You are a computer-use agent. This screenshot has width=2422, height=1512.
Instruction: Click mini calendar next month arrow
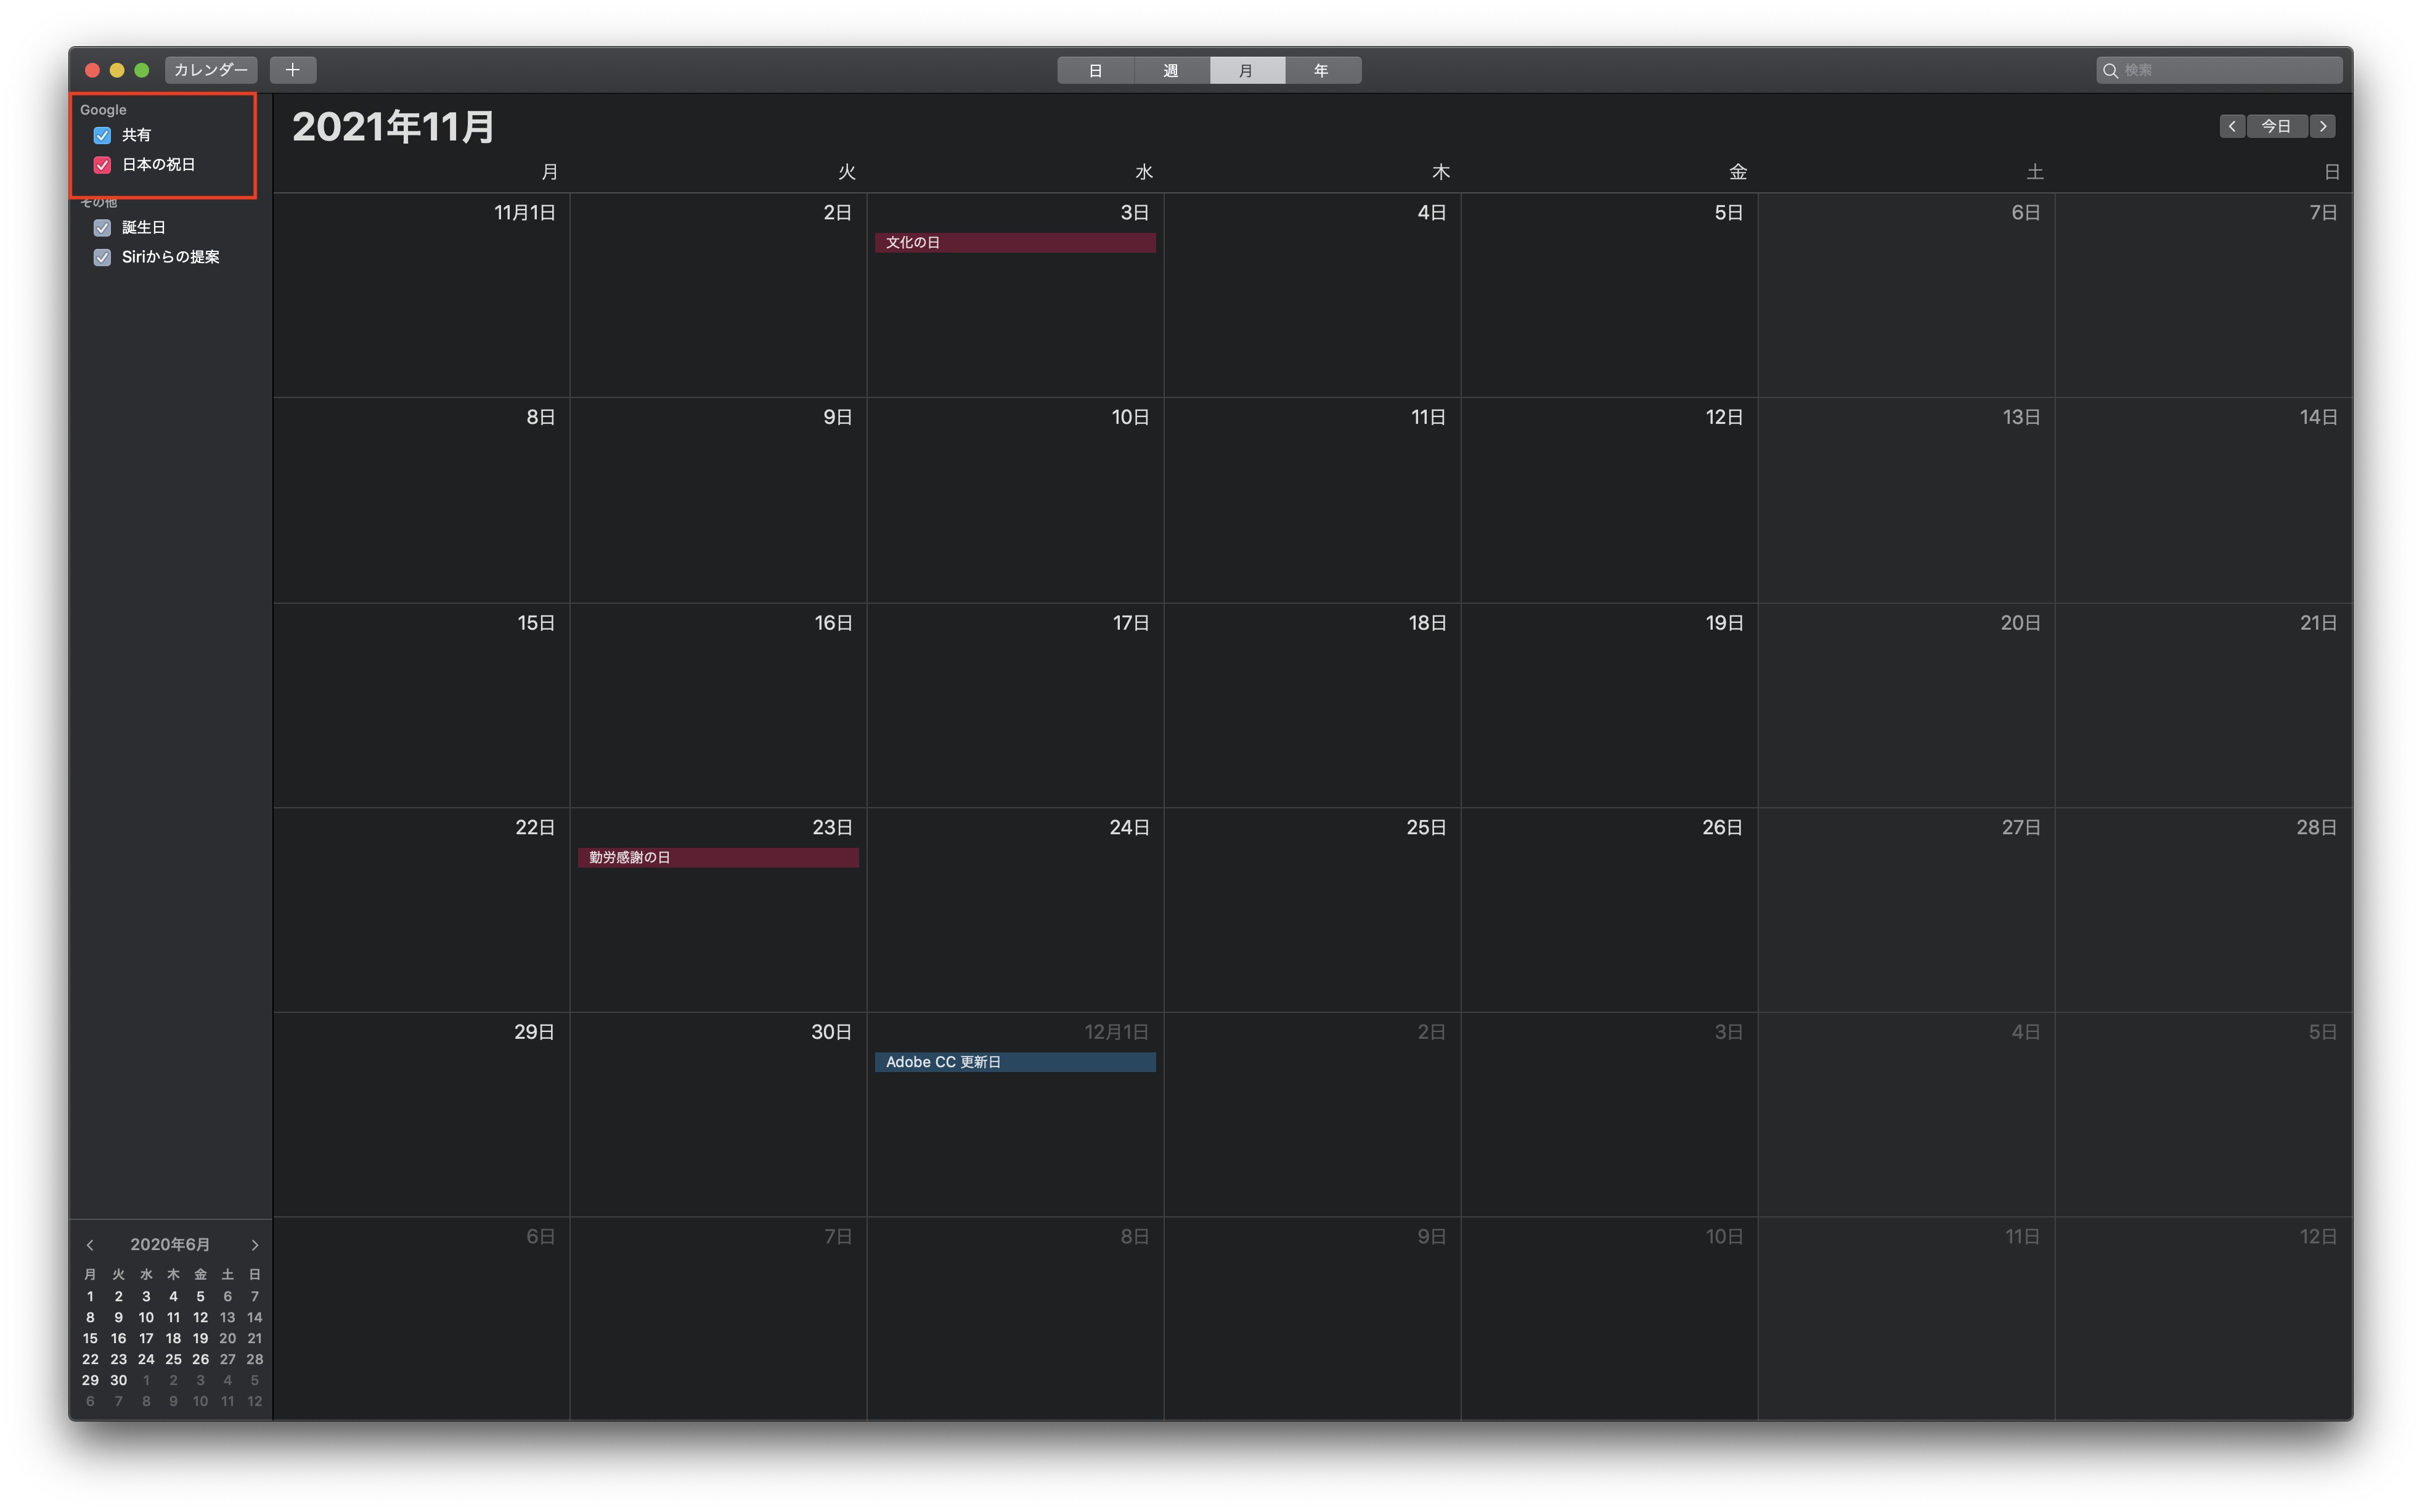(x=254, y=1245)
